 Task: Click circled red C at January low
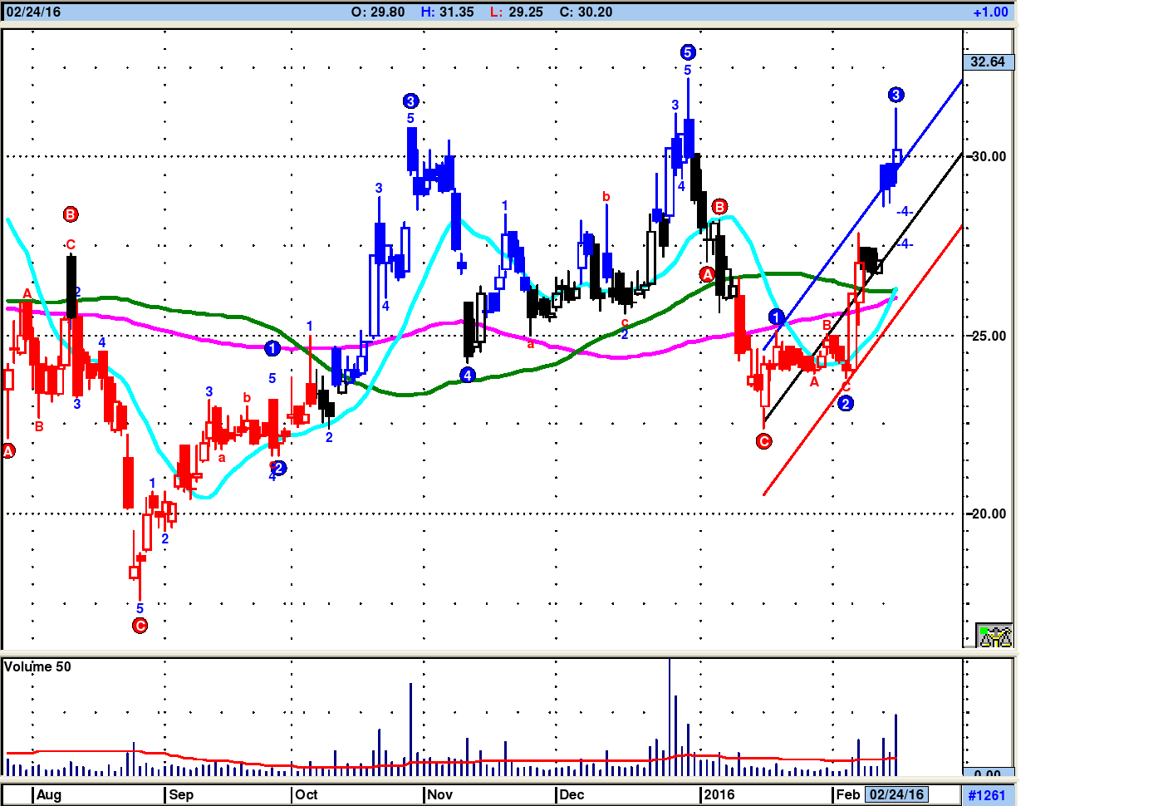click(x=763, y=441)
